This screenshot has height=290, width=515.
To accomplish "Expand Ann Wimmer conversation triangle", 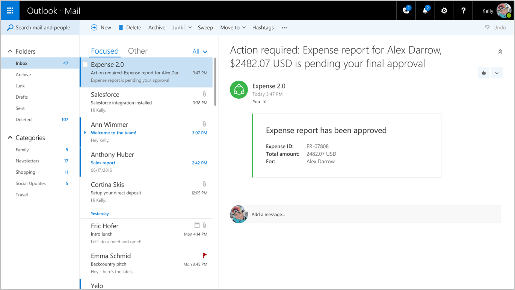I will (x=85, y=132).
